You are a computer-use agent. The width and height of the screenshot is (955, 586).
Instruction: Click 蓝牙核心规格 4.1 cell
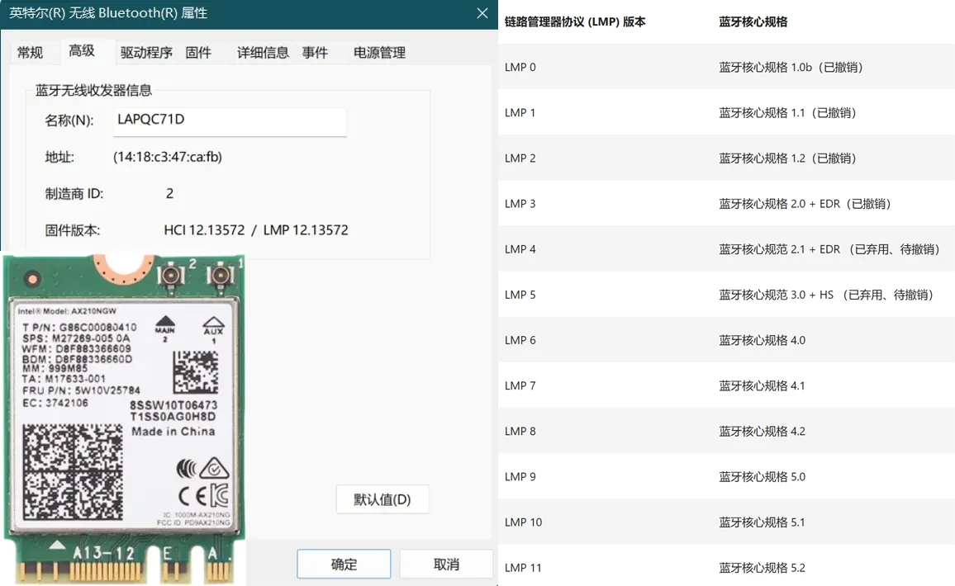click(x=762, y=385)
